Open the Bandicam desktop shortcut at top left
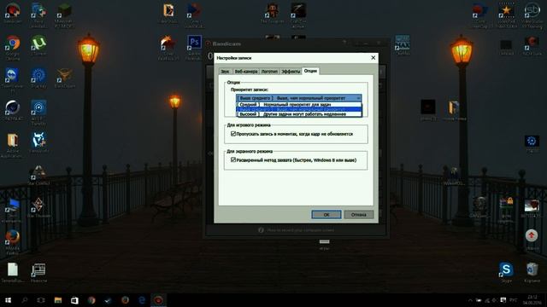Viewport: 547px width, 307px height. click(13, 13)
